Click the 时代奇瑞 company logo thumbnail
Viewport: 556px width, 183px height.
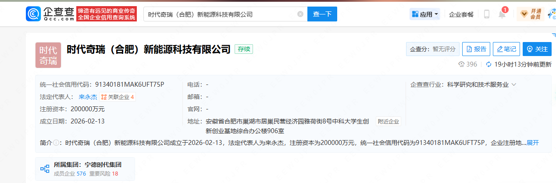[x=48, y=55]
